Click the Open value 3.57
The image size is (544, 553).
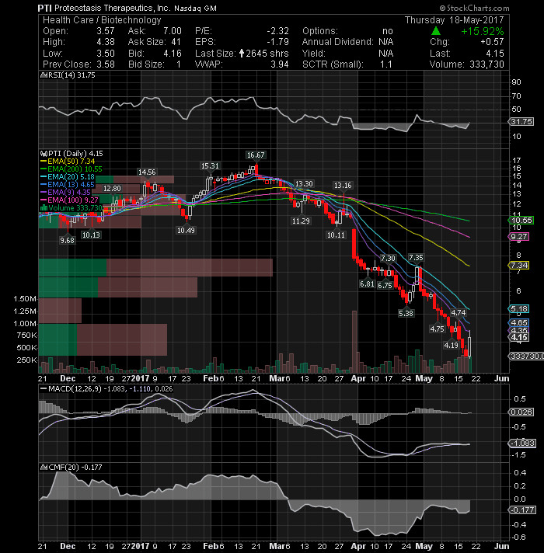pos(106,31)
